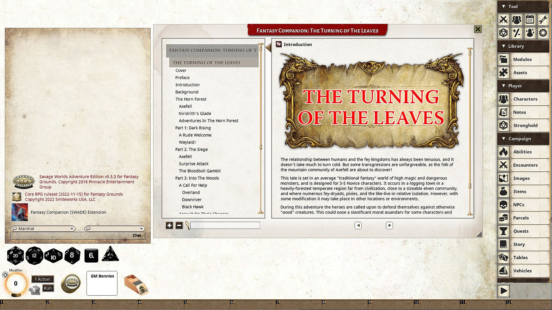This screenshot has height=310, width=552.
Task: Click the d12 die
Action: coord(34,255)
